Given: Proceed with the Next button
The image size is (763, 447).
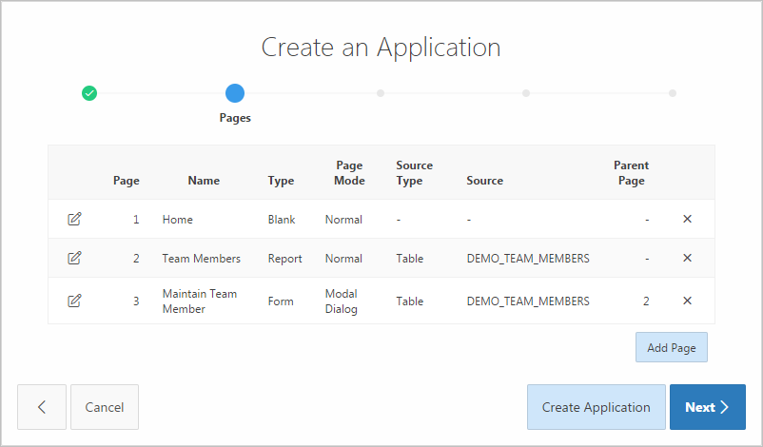Looking at the screenshot, I should 708,407.
